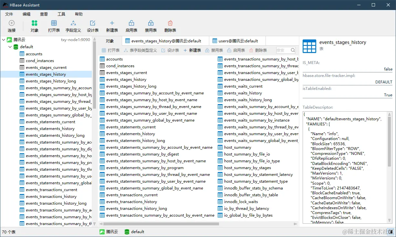Click the isTableEnabled value True

click(x=388, y=95)
